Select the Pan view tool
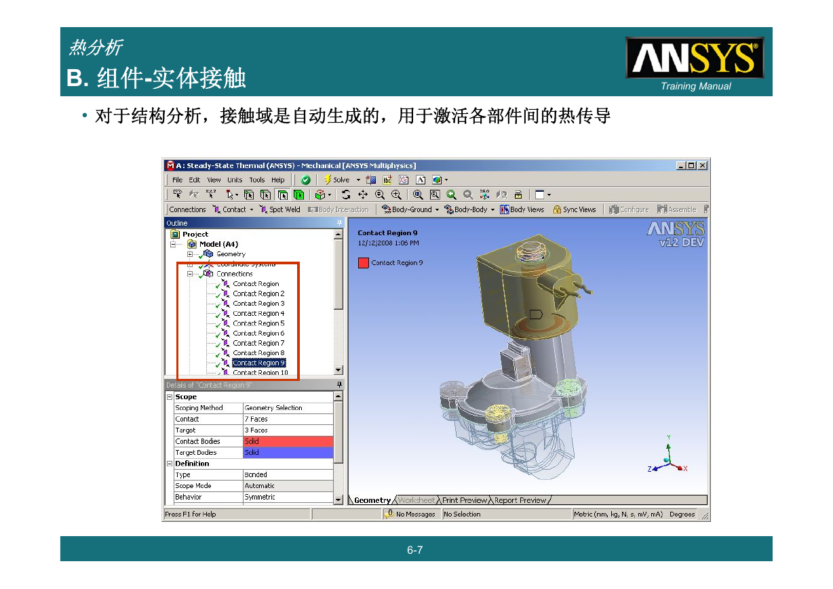The width and height of the screenshot is (833, 589). click(363, 195)
